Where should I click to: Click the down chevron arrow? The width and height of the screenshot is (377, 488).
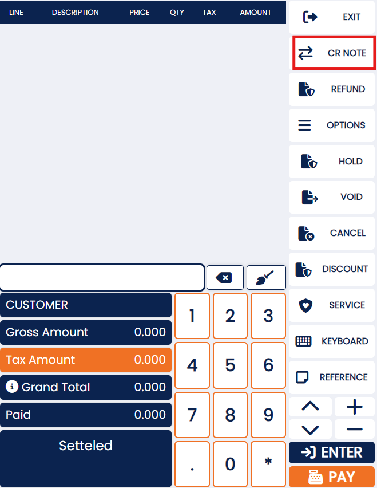coord(310,430)
